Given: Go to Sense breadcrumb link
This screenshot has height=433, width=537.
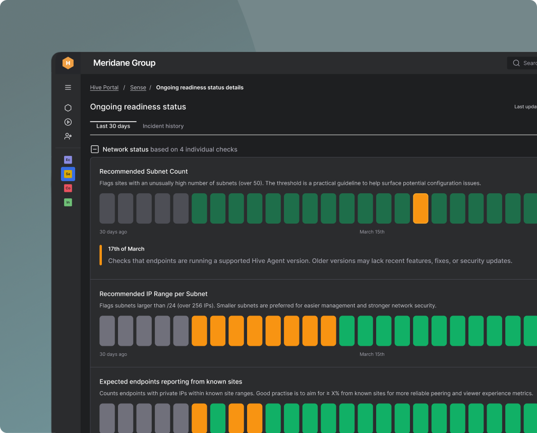Looking at the screenshot, I should [138, 87].
